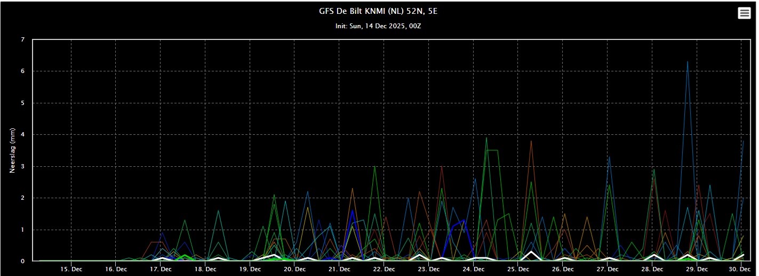
Task: Click the "25. Dec" x-axis label
Action: click(x=518, y=270)
